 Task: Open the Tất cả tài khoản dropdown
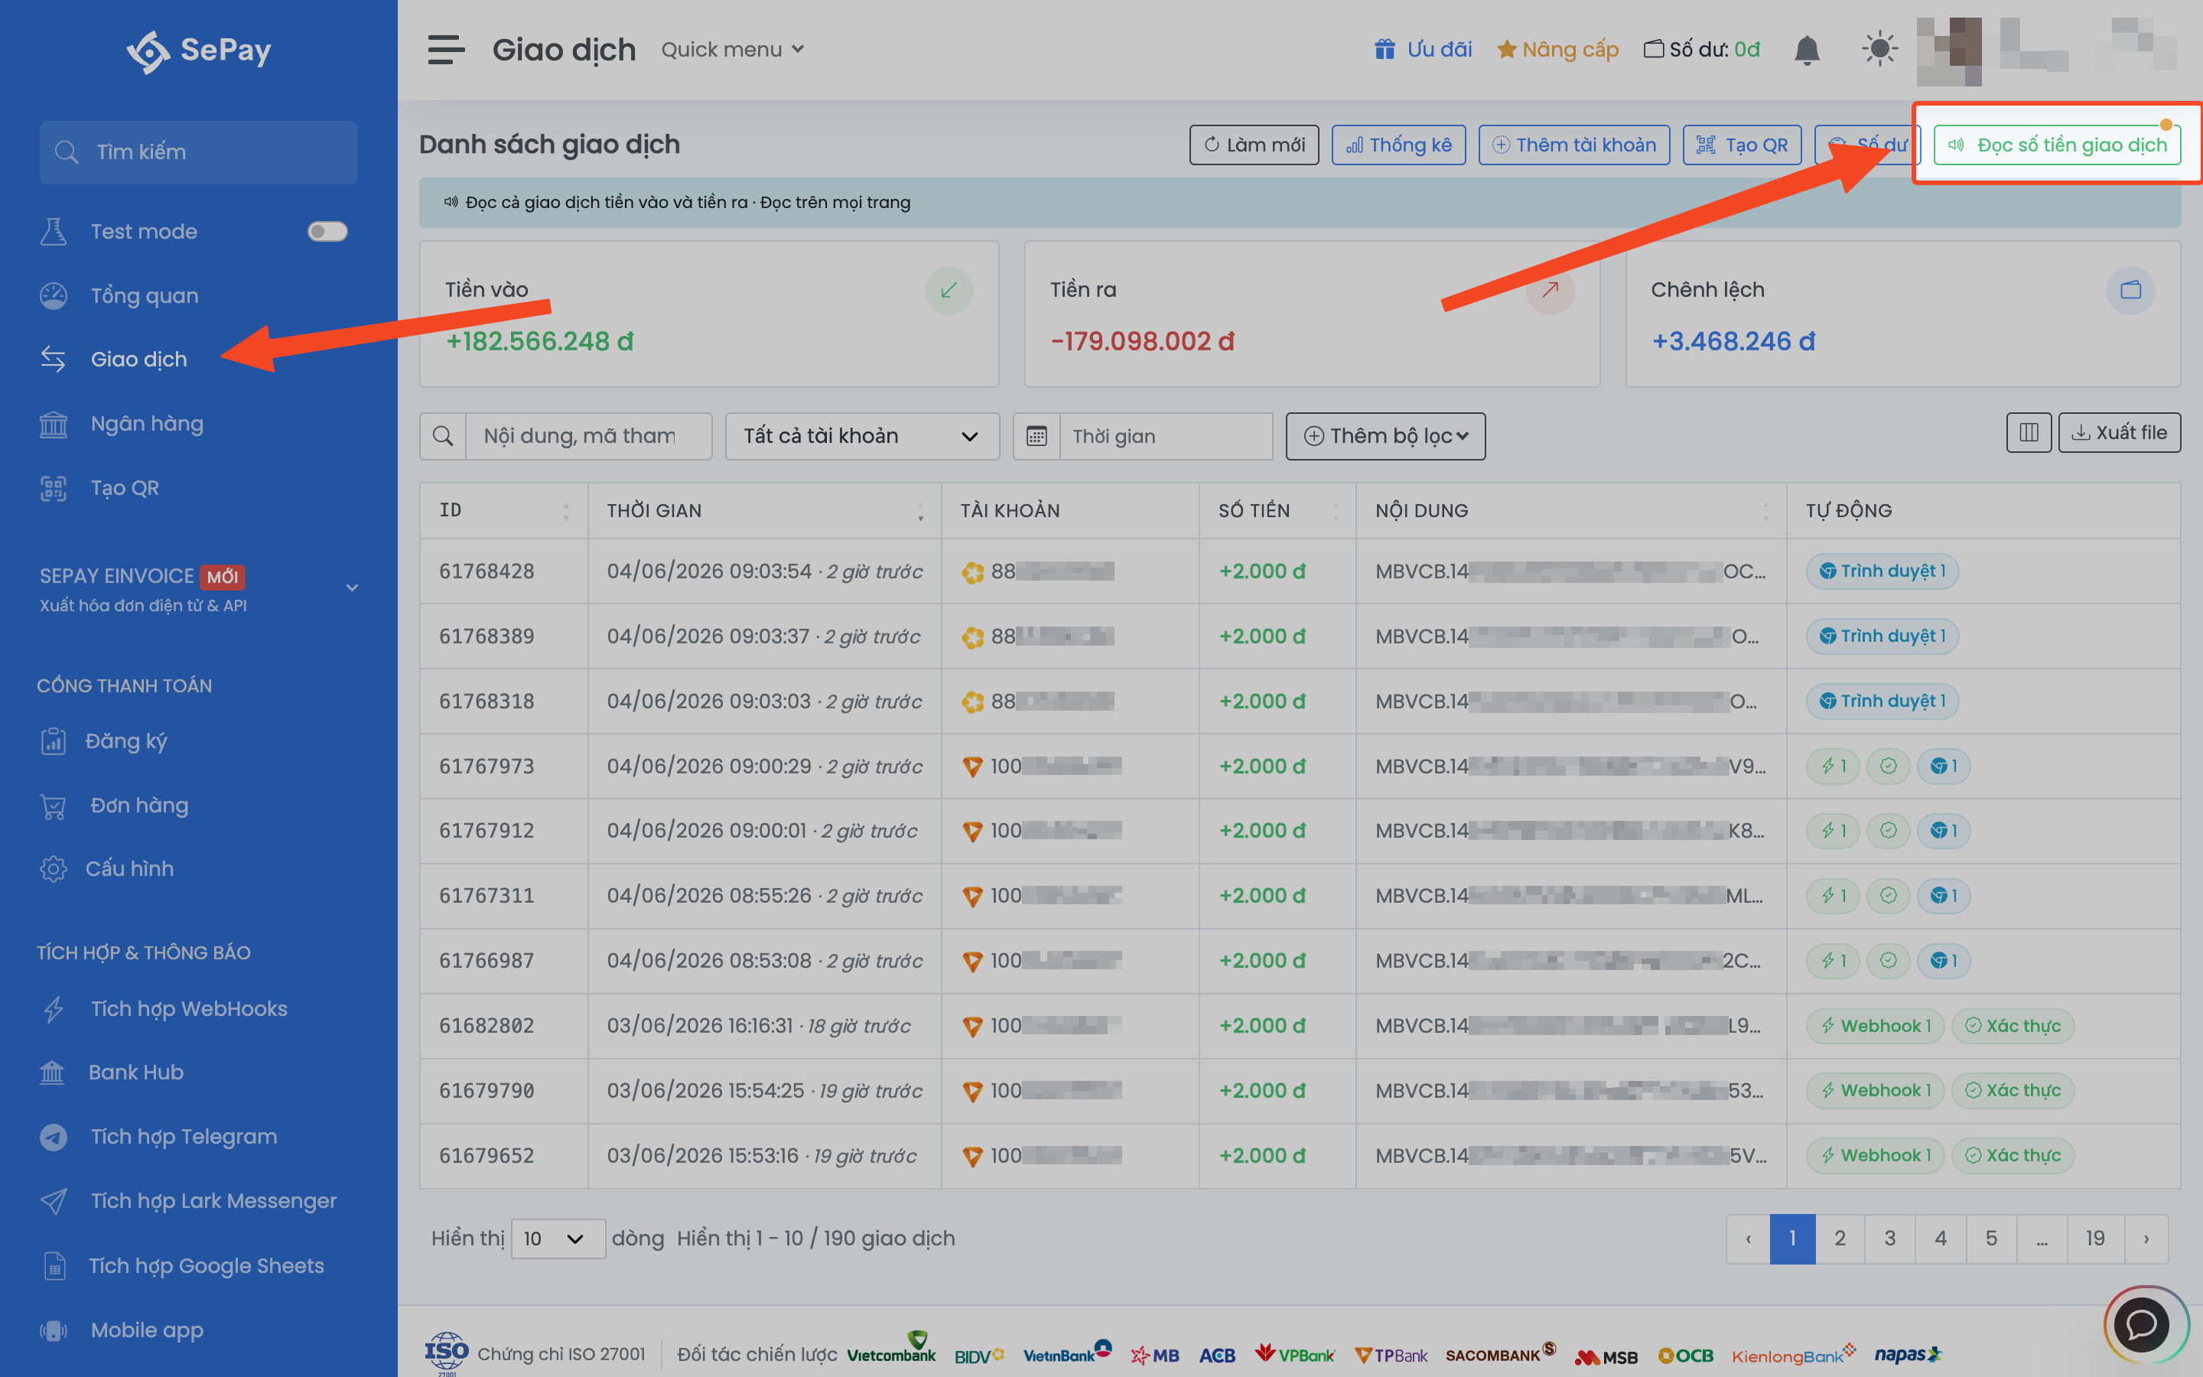pos(862,436)
